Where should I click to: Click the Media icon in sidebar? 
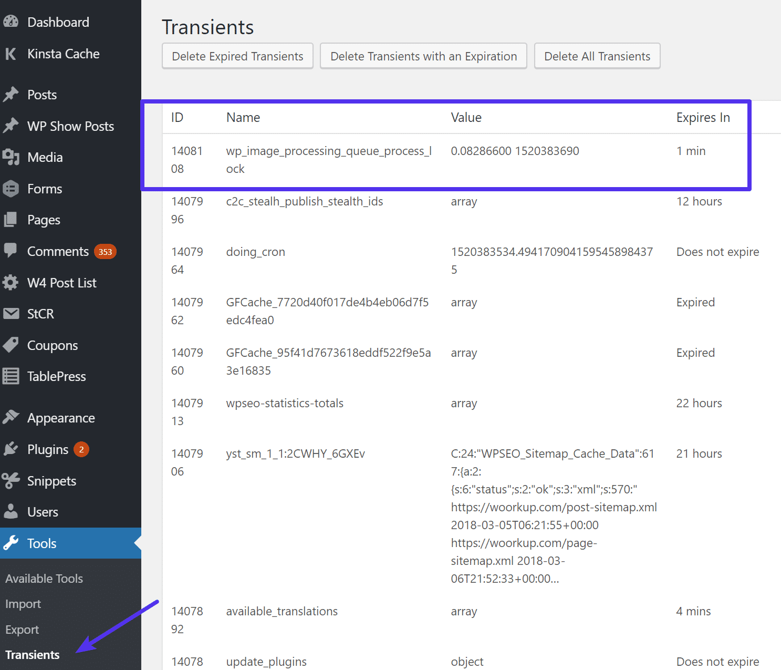(x=11, y=157)
